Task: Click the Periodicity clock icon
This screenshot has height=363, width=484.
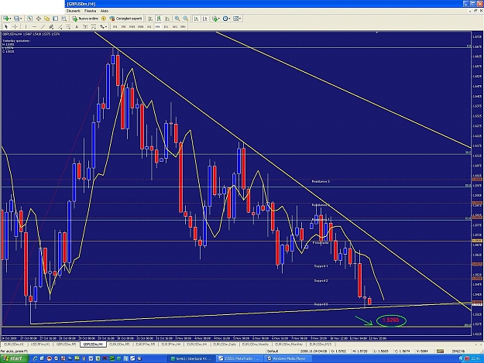Action: click(225, 19)
